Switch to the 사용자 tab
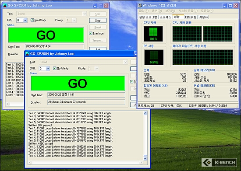This screenshot has height=171, width=241. pos(203,17)
